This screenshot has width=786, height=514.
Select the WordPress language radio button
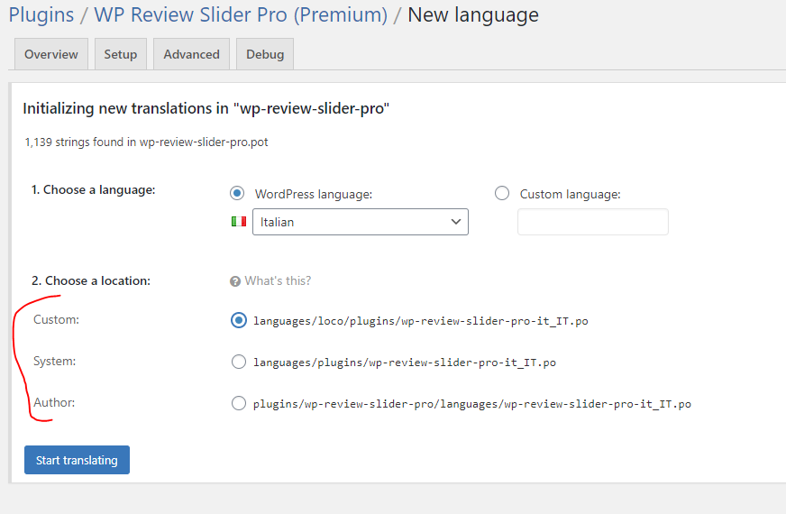pyautogui.click(x=237, y=193)
